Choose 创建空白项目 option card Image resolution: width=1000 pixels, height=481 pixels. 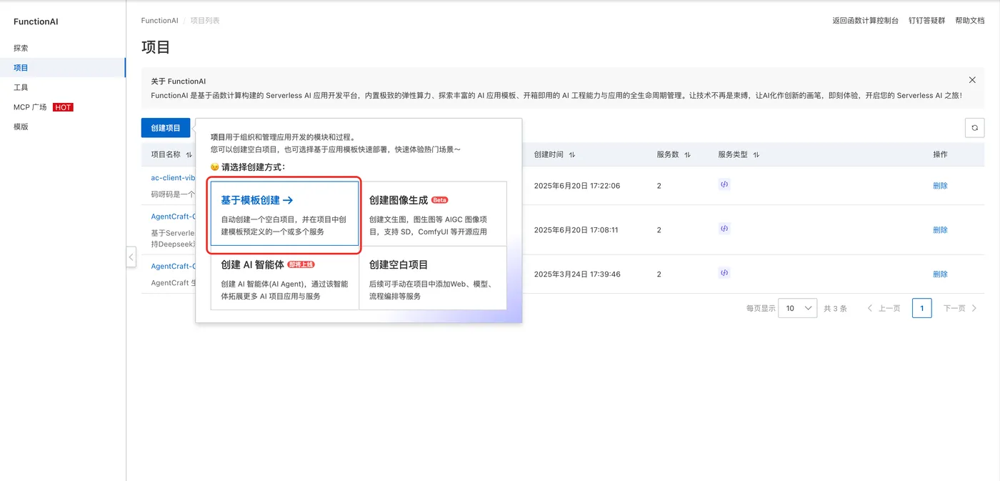[x=433, y=277]
